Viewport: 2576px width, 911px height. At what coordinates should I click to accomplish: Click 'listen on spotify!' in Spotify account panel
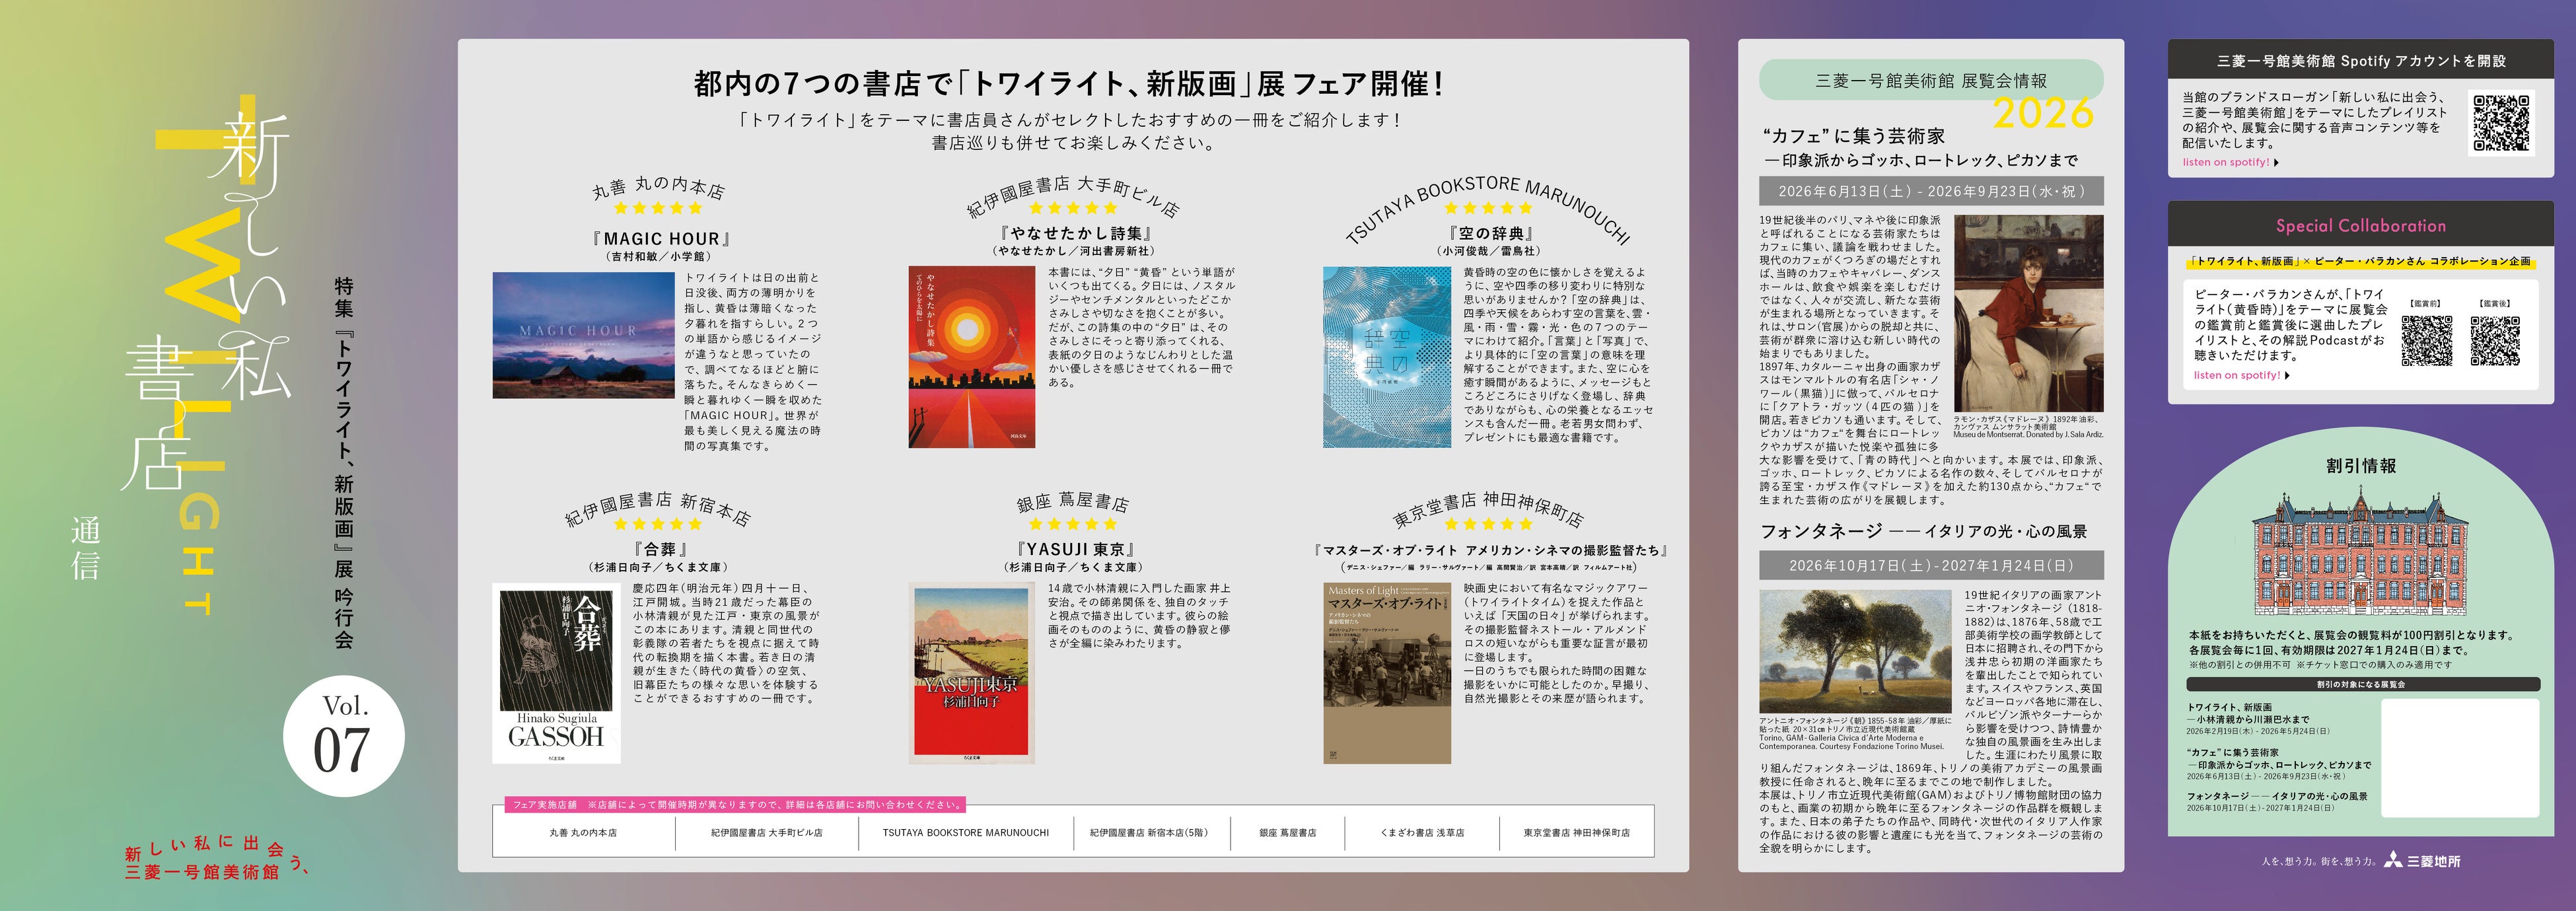pyautogui.click(x=2225, y=162)
